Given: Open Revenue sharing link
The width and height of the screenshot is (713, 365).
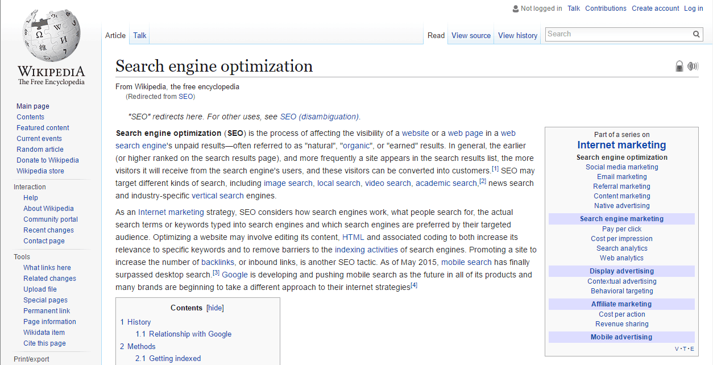Looking at the screenshot, I should [622, 324].
